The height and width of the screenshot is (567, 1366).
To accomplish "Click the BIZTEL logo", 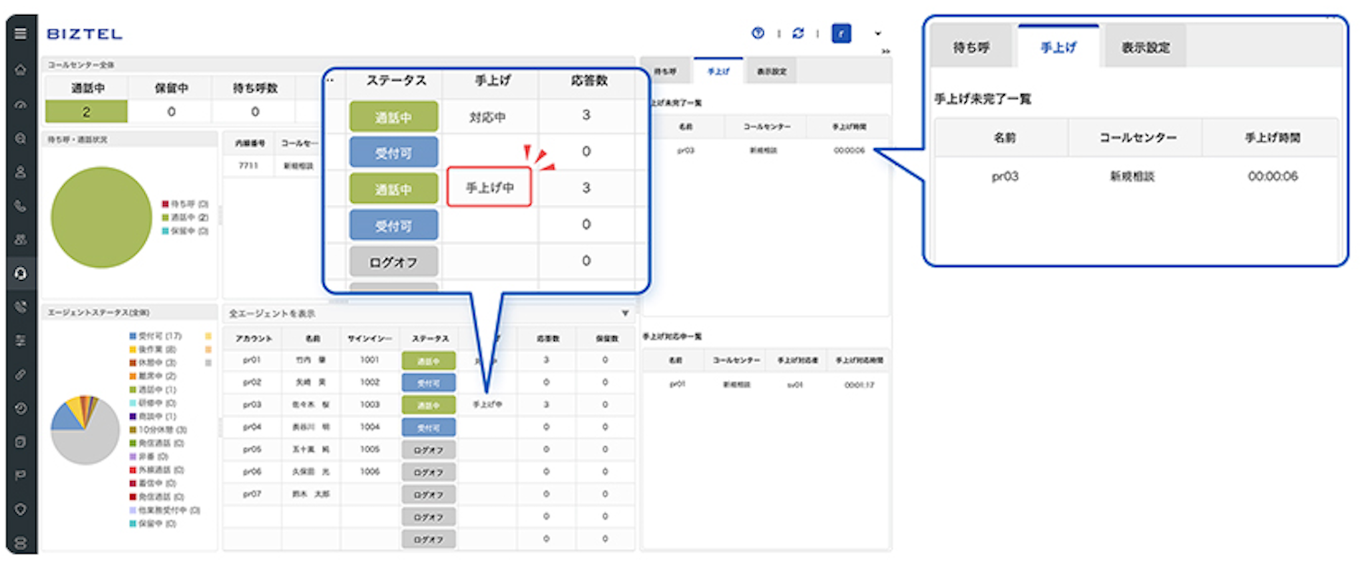I will tap(85, 34).
